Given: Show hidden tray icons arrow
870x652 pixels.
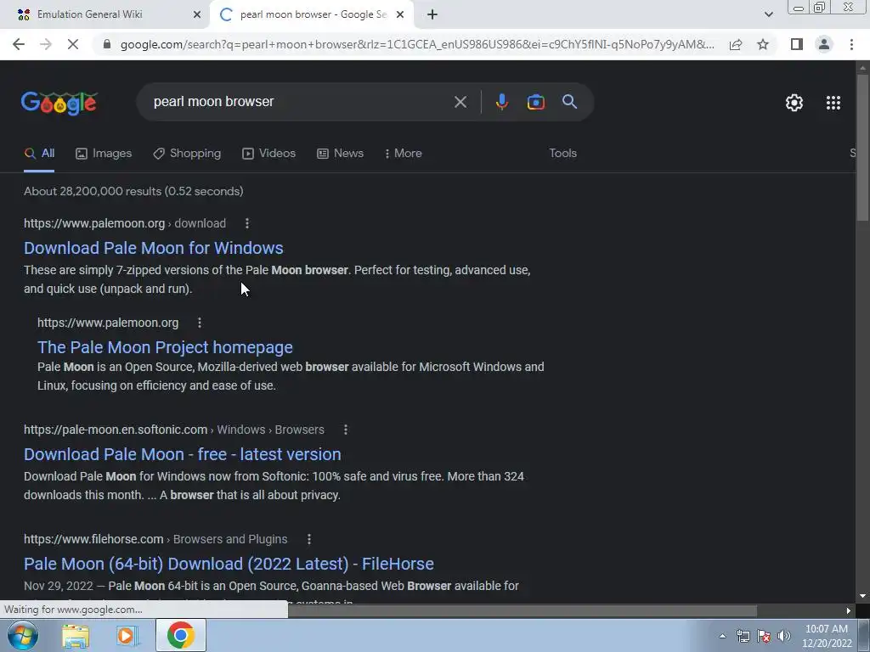Looking at the screenshot, I should [722, 637].
